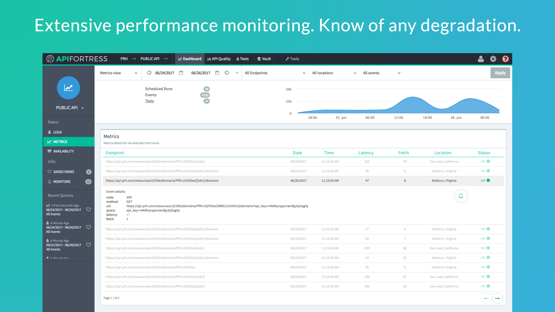Click the arrow after PRH breadcrumb
Image resolution: width=555 pixels, height=312 pixels.
pos(134,59)
